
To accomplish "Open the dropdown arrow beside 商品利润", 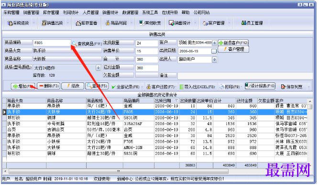I will [132, 23].
